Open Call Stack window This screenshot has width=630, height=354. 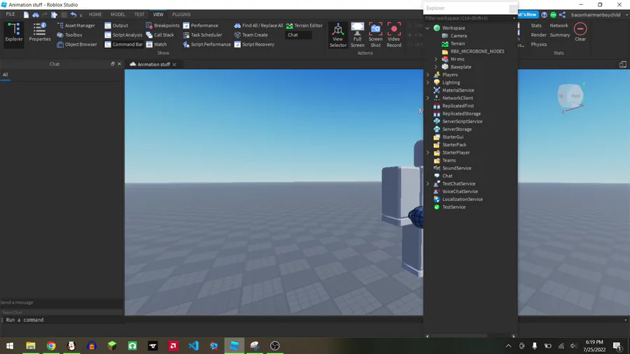click(160, 35)
